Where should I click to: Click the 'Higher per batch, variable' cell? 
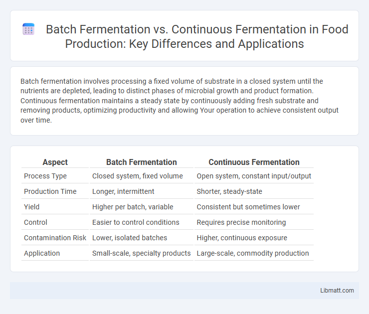[x=133, y=207]
